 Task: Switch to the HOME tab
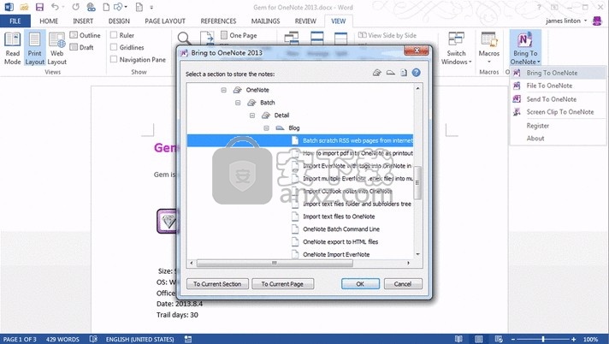click(49, 21)
